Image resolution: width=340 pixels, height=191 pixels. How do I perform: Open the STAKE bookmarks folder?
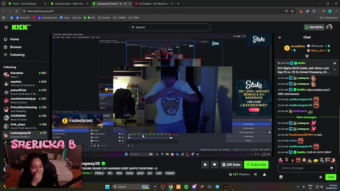pyautogui.click(x=134, y=18)
